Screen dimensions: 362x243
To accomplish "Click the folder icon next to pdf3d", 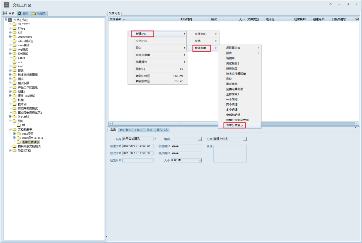I will click(14, 58).
